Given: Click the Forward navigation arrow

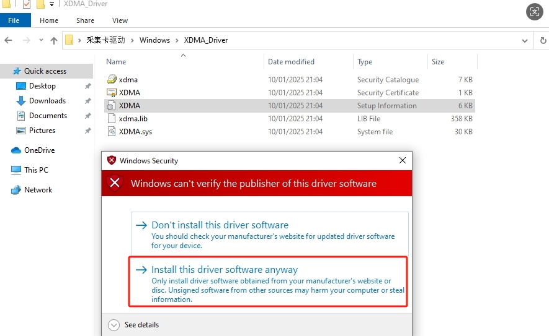Looking at the screenshot, I should pos(26,40).
